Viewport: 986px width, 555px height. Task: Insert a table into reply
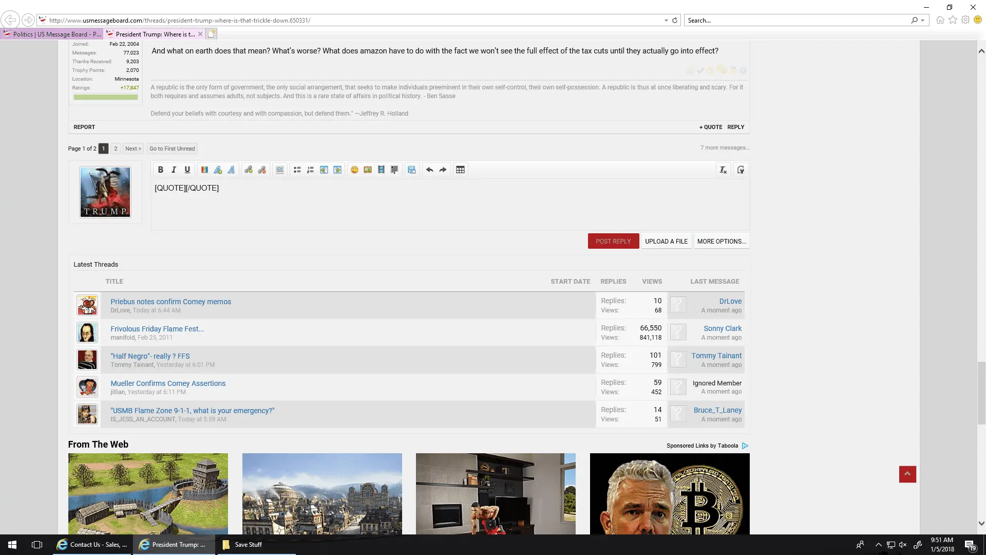tap(460, 170)
